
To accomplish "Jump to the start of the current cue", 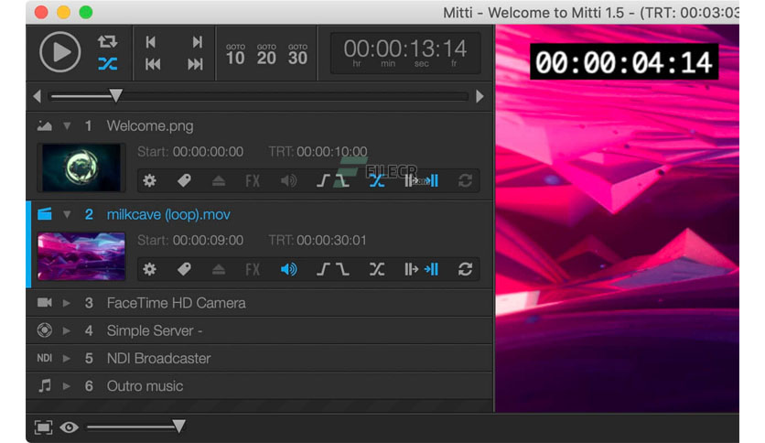I will (x=151, y=42).
